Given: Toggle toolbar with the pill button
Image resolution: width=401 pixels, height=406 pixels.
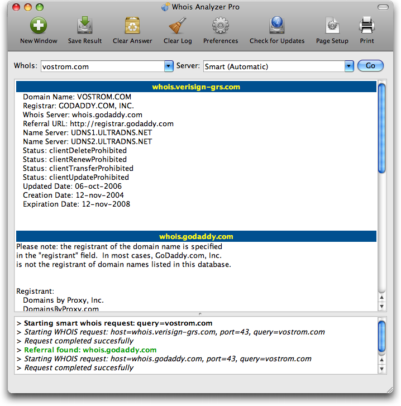Looking at the screenshot, I should [383, 7].
